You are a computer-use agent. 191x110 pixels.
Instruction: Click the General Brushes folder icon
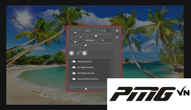(x=74, y=62)
